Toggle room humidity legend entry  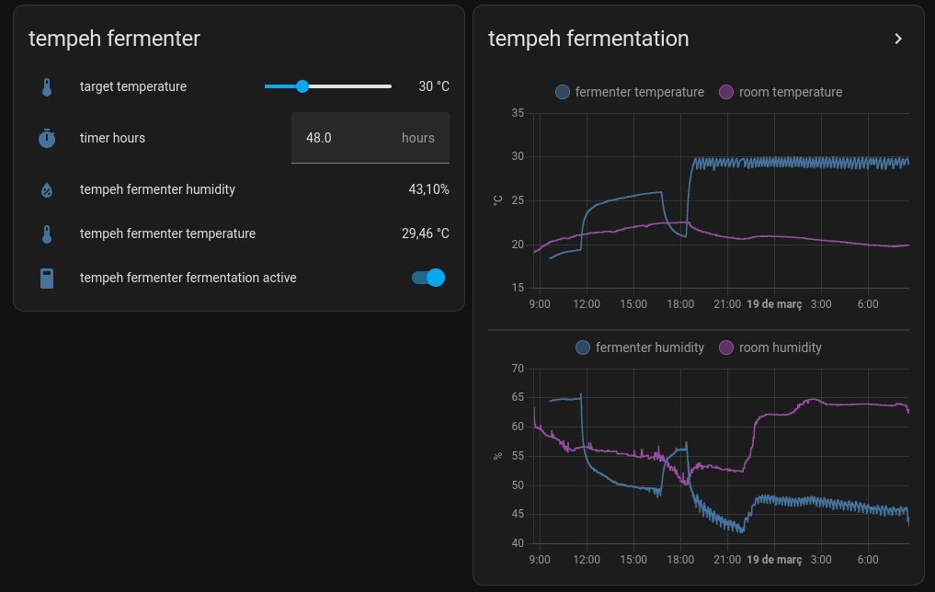click(x=770, y=347)
